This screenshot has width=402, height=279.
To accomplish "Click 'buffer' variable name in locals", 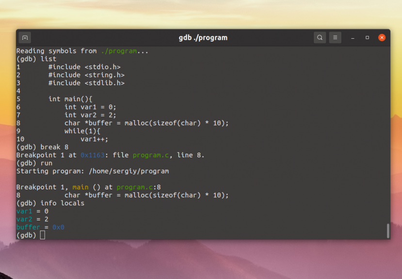I will 28,227.
